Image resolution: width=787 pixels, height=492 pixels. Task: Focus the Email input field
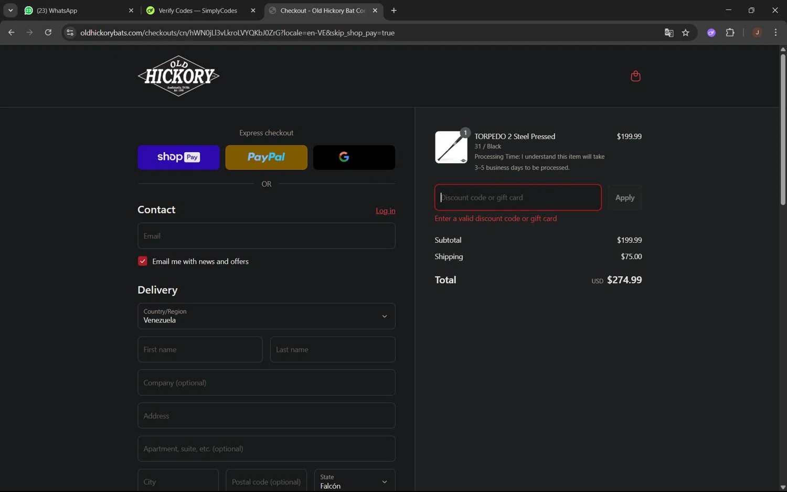point(267,236)
